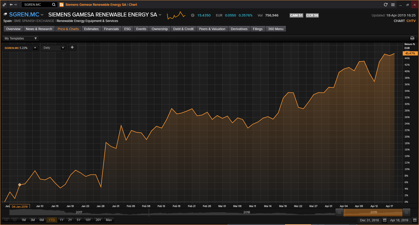Viewport: 419px width, 225px height.
Task: Set chart range to 5Y
Action: pos(79,220)
